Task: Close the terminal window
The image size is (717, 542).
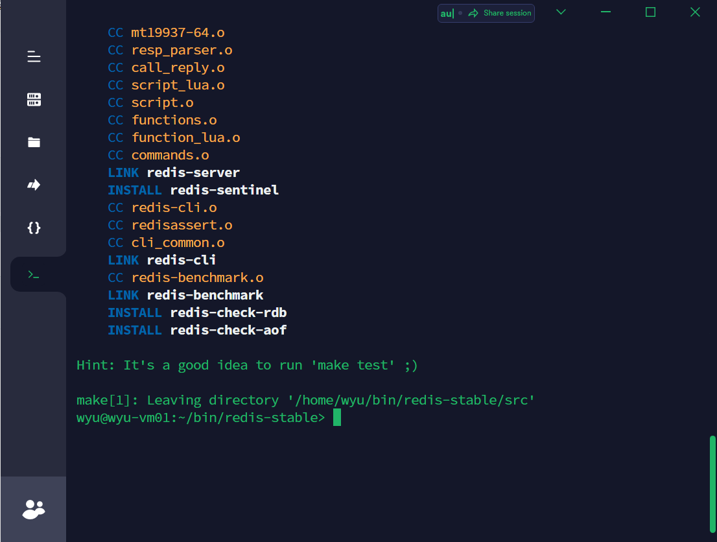Action: click(x=695, y=12)
